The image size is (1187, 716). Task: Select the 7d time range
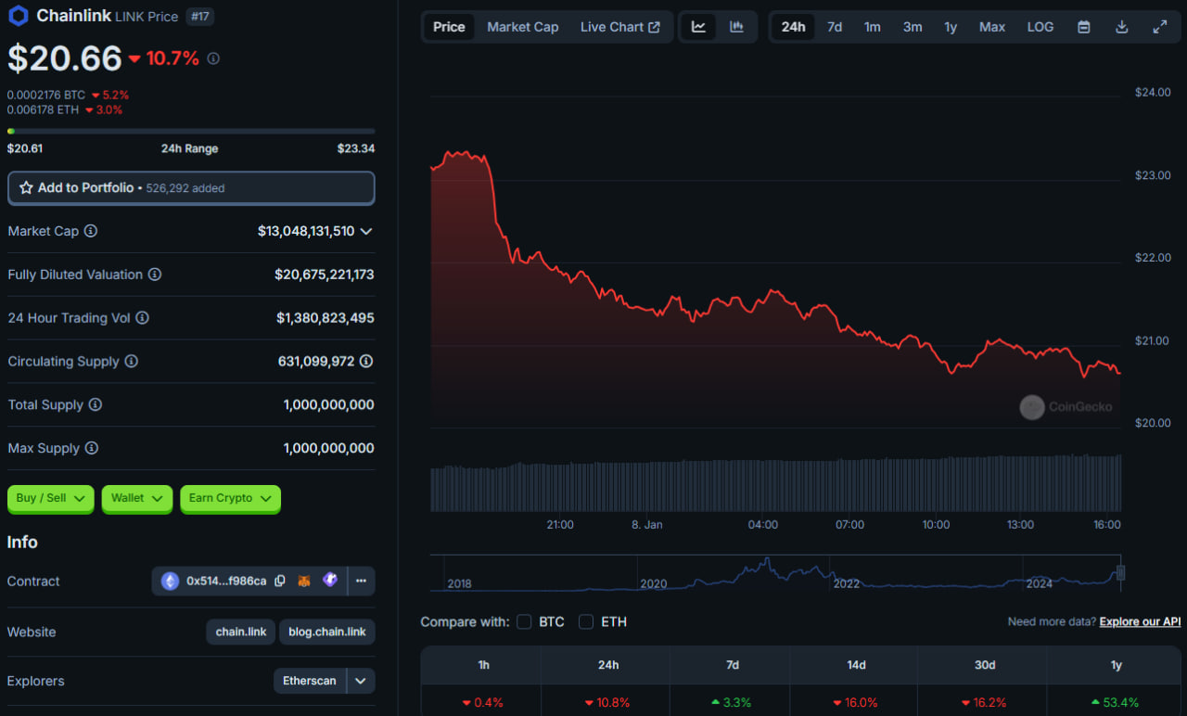tap(835, 27)
